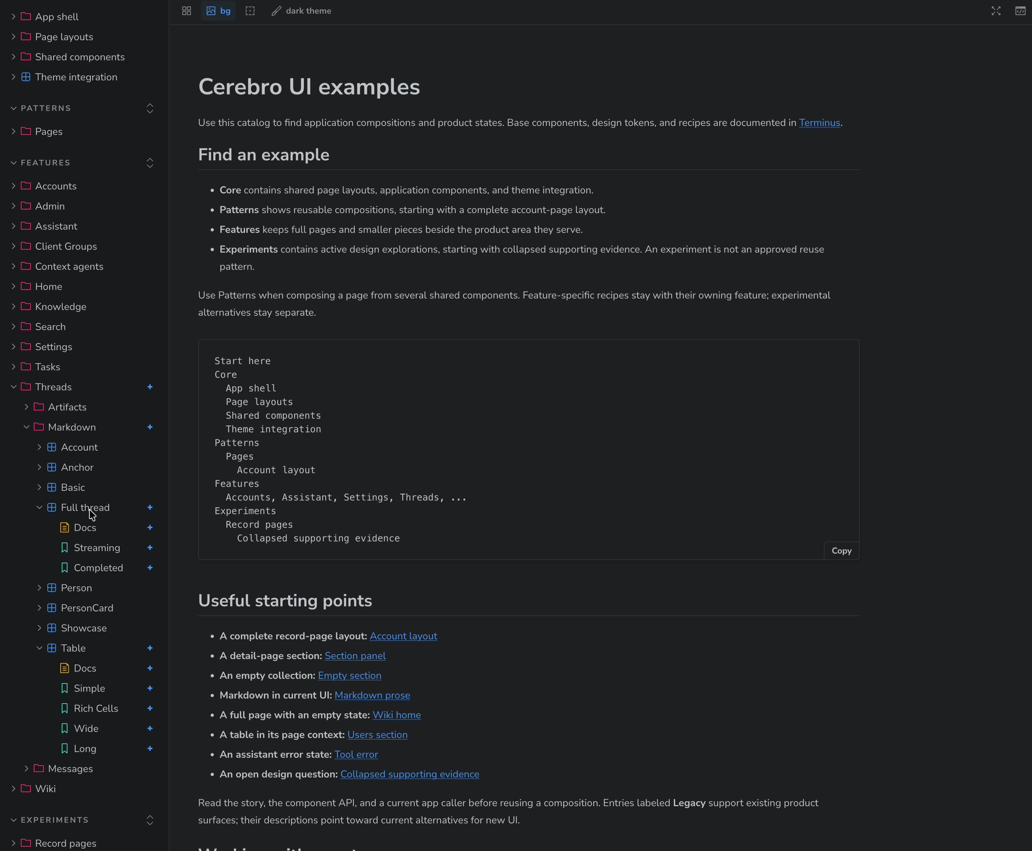Open the Markdown prose link

[372, 696]
